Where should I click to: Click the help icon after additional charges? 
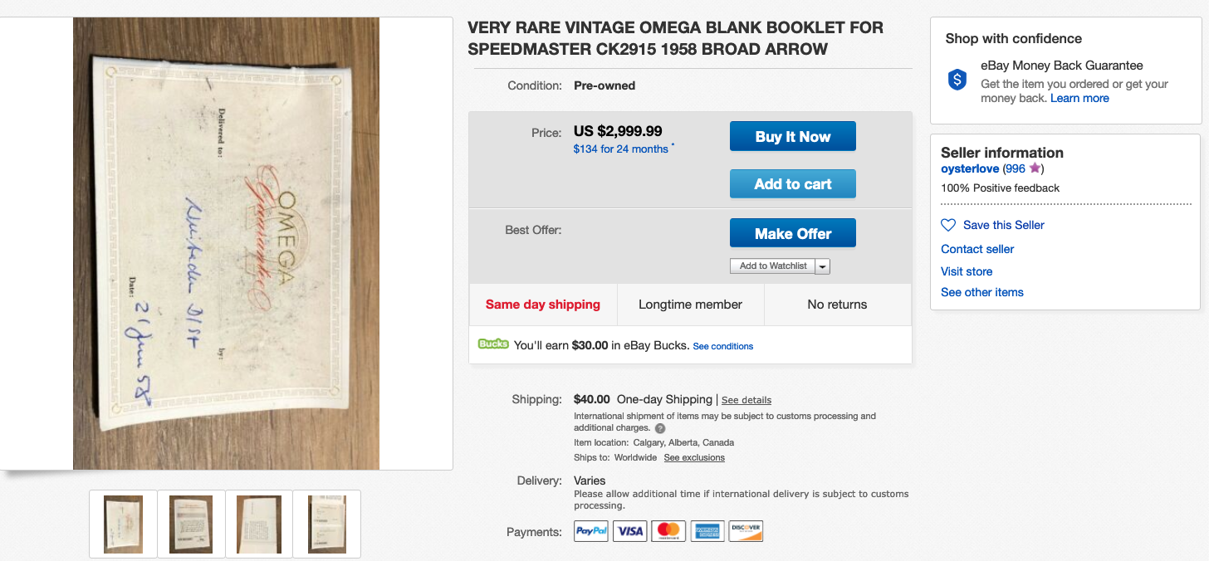[x=660, y=428]
